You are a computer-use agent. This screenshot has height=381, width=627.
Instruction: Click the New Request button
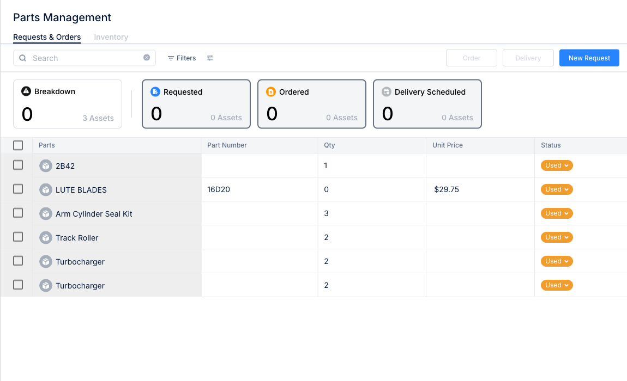click(x=589, y=58)
